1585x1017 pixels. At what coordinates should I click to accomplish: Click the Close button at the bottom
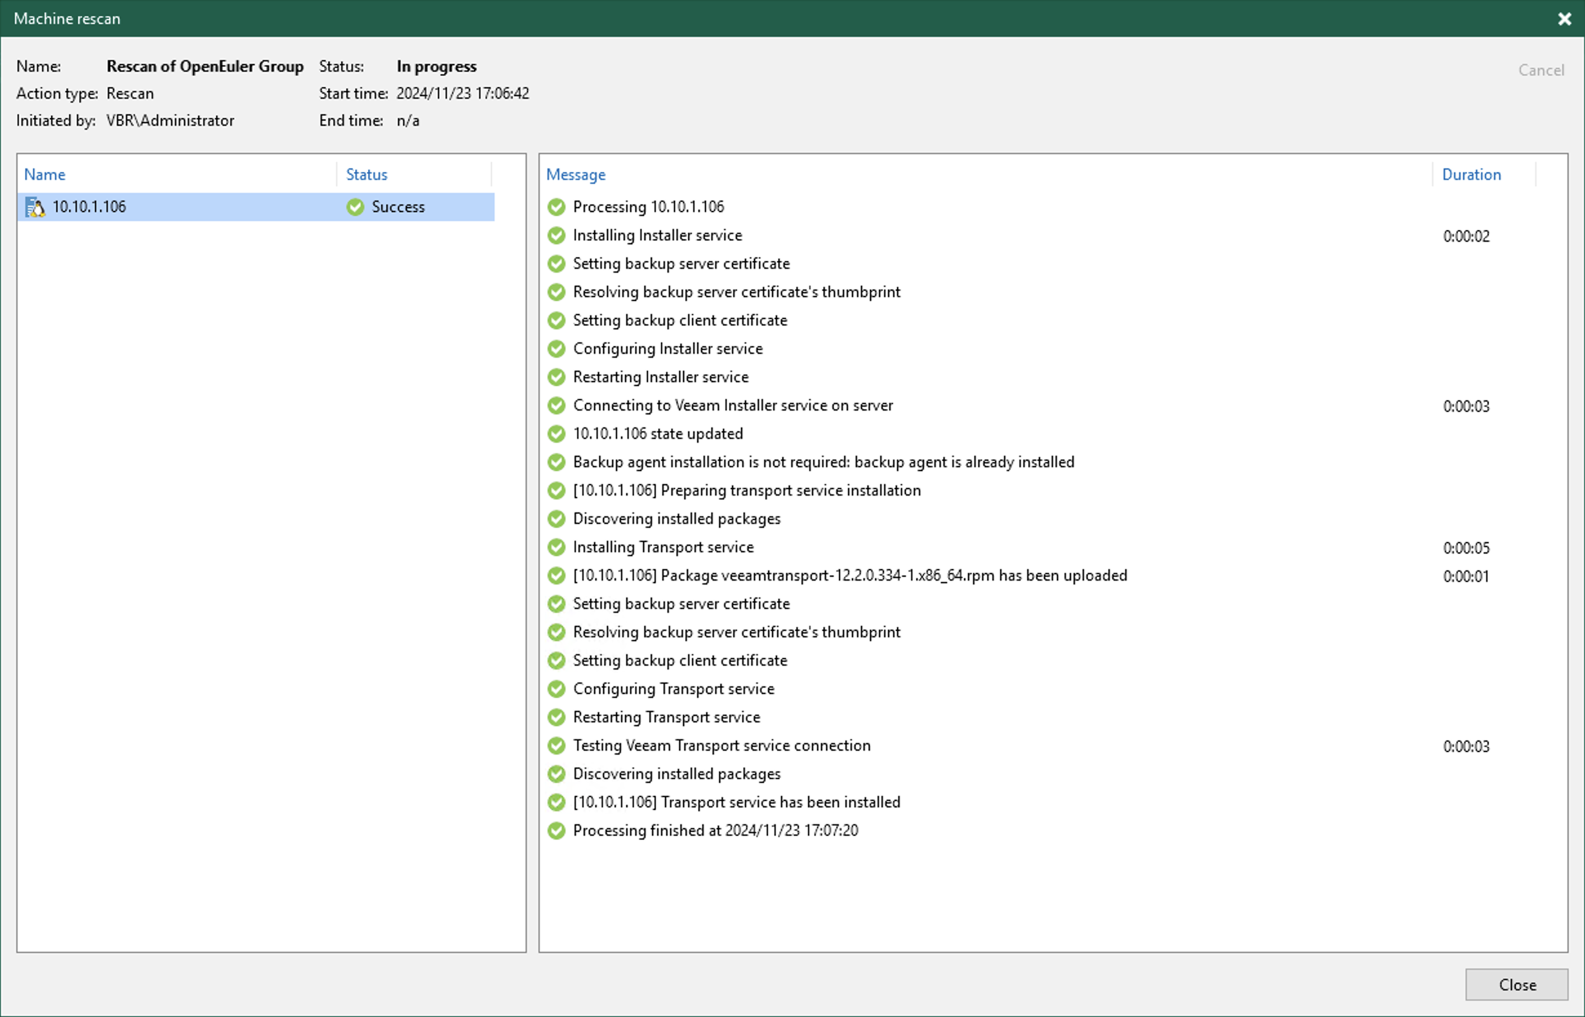click(1516, 985)
